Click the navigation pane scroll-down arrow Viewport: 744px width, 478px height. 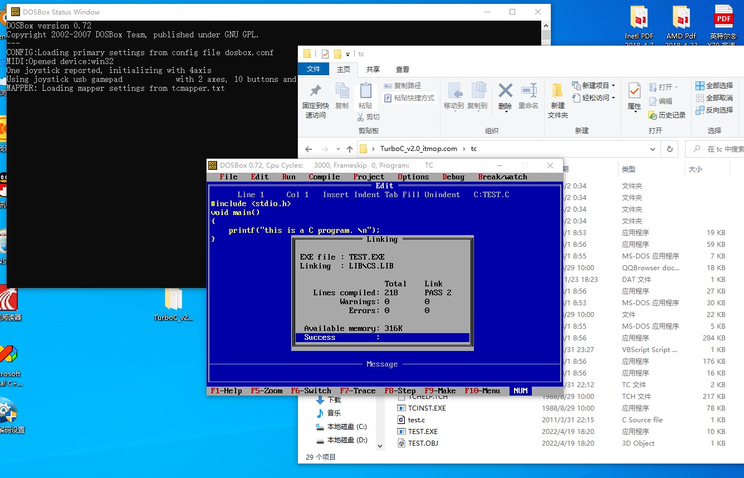[x=380, y=446]
